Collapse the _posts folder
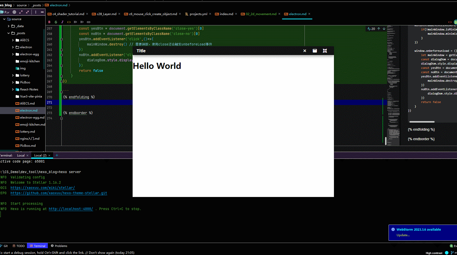The width and height of the screenshot is (457, 255). pos(9,33)
